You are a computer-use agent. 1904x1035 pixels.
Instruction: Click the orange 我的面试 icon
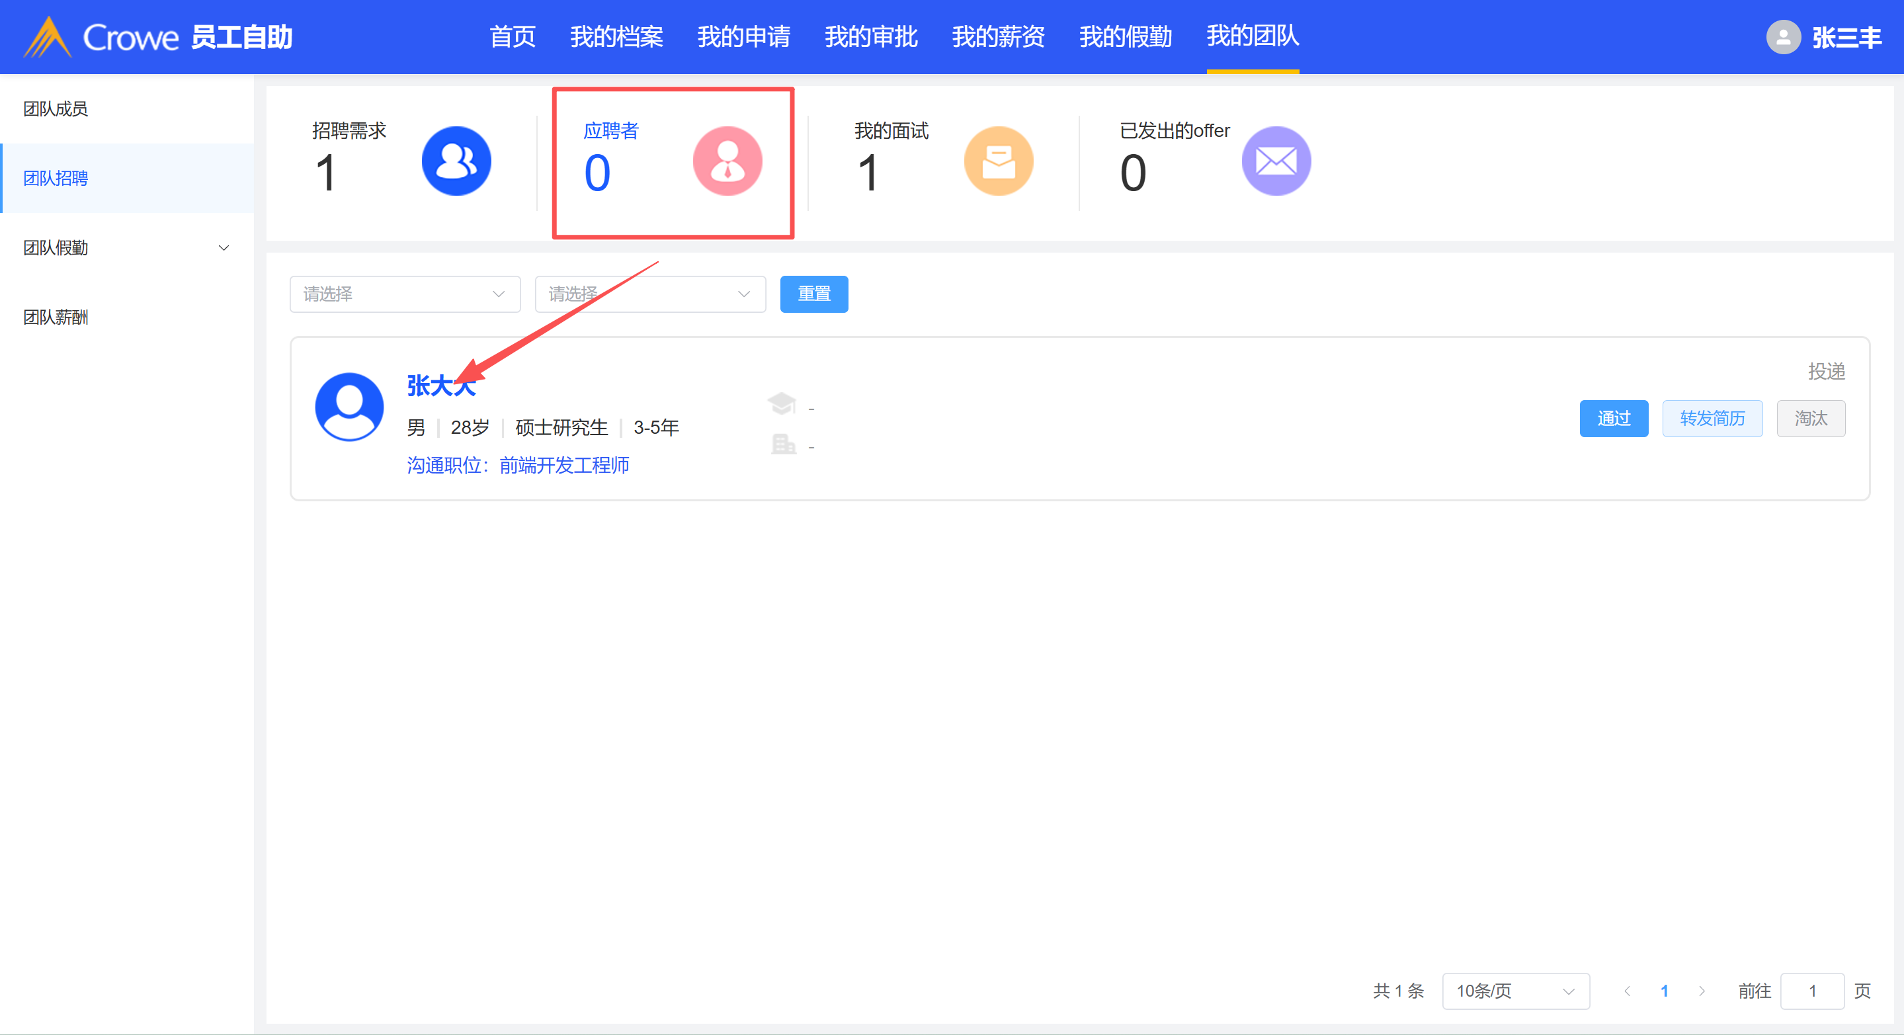pos(998,161)
